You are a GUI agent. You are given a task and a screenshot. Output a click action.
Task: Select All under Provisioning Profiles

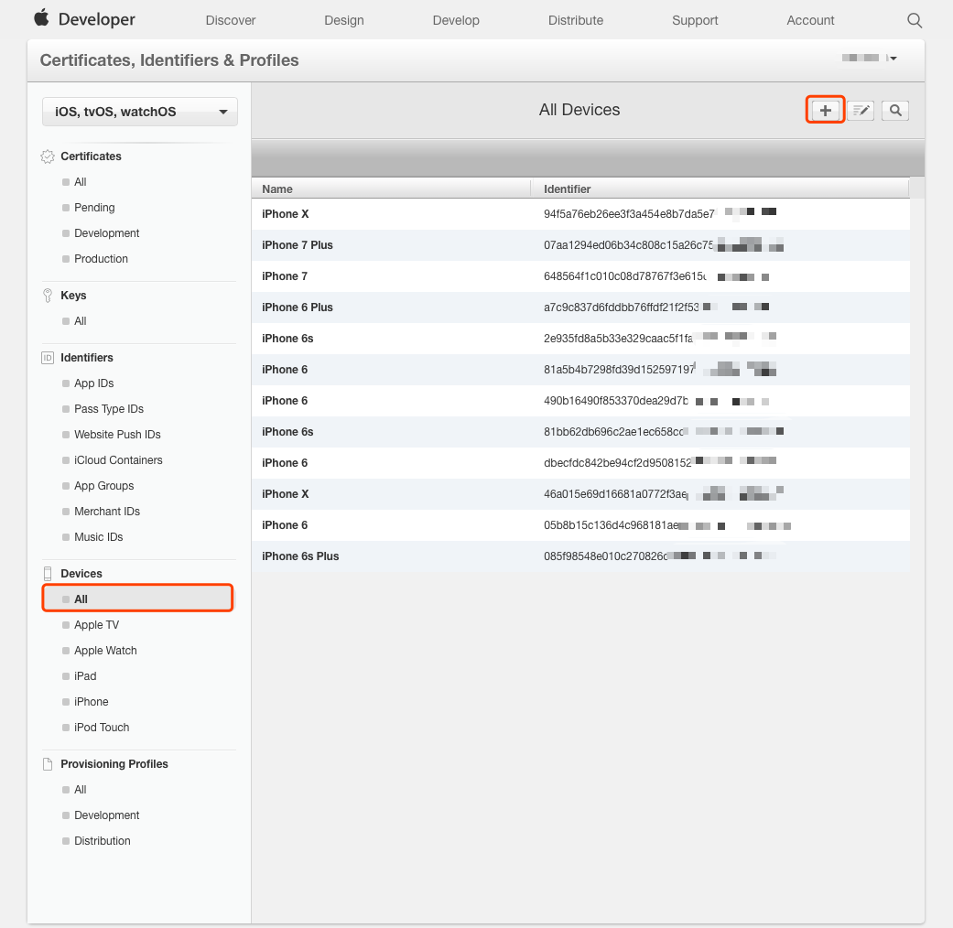[81, 790]
